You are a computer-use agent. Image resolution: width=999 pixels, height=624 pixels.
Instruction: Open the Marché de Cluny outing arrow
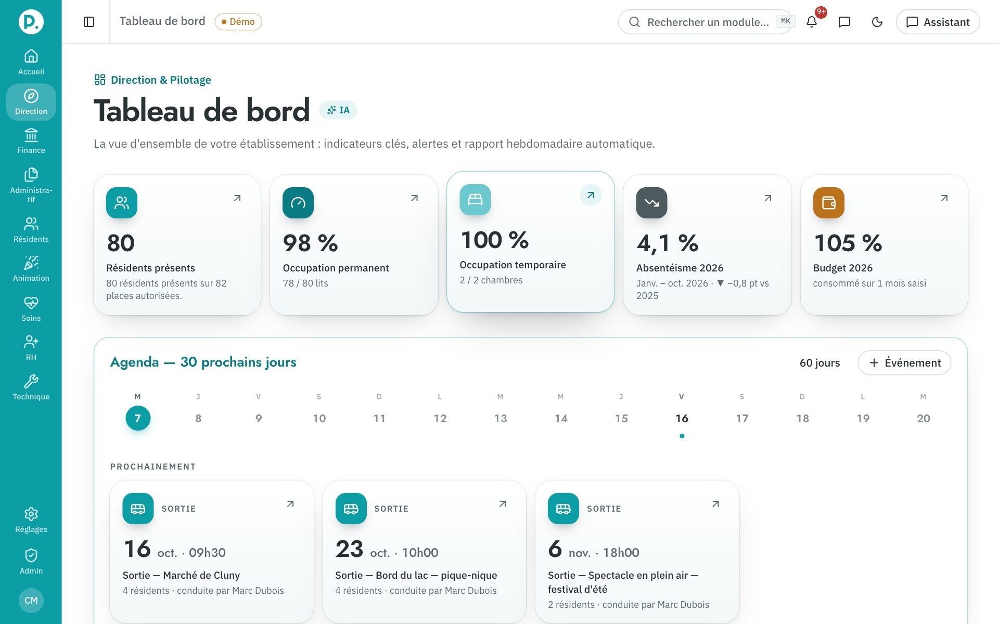tap(290, 504)
